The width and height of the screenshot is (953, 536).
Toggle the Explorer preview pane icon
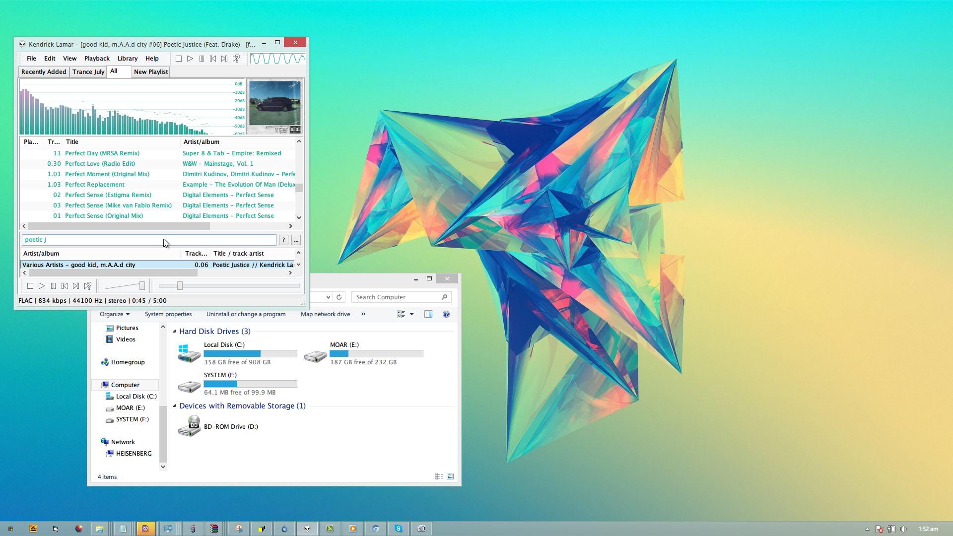(x=428, y=314)
